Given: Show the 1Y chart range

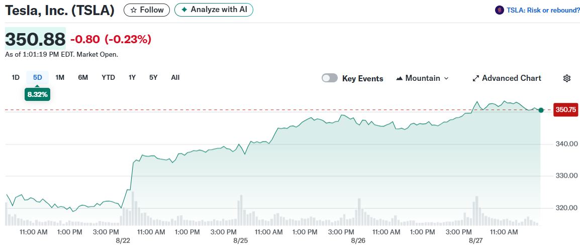Looking at the screenshot, I should click(132, 78).
